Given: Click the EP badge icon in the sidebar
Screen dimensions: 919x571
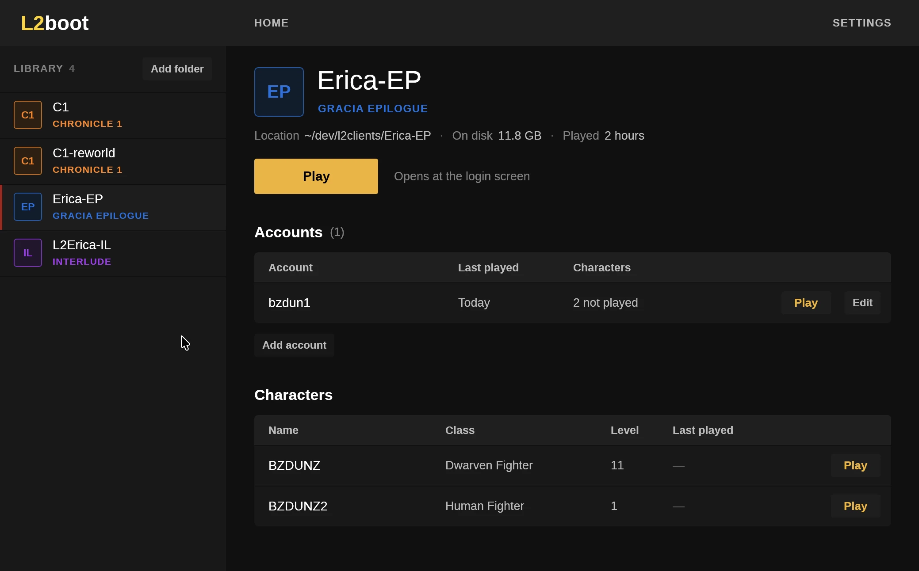Looking at the screenshot, I should click(x=28, y=207).
